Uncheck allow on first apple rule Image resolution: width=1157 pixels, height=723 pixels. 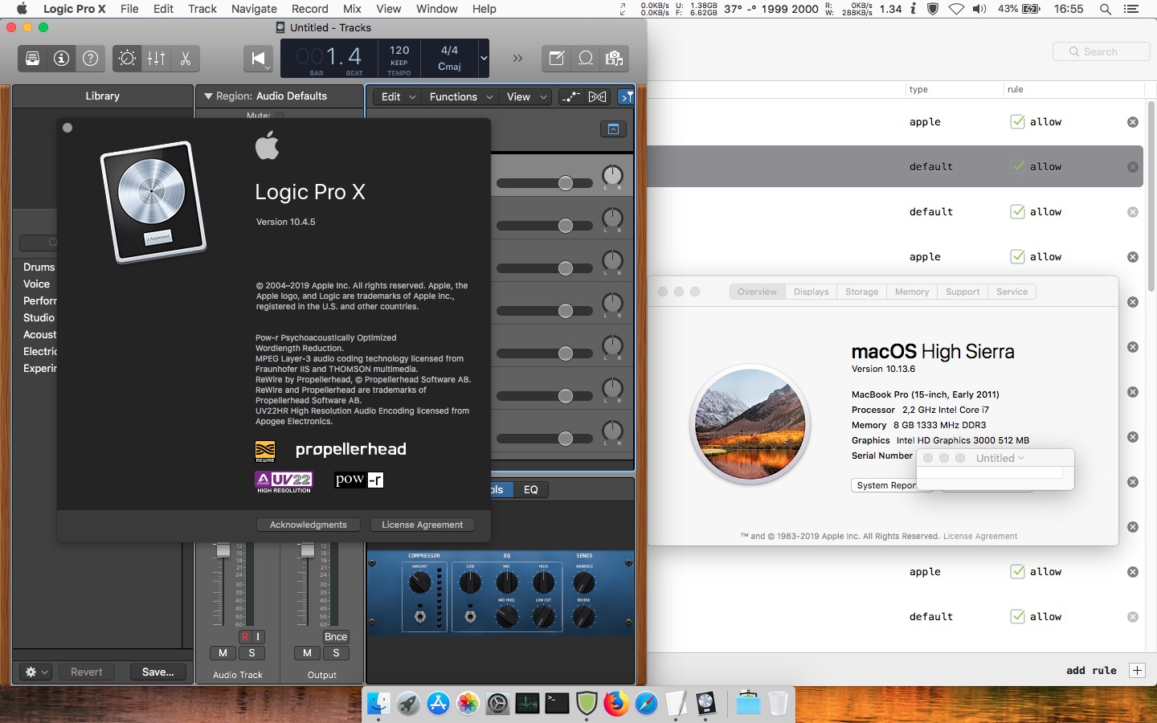1017,121
